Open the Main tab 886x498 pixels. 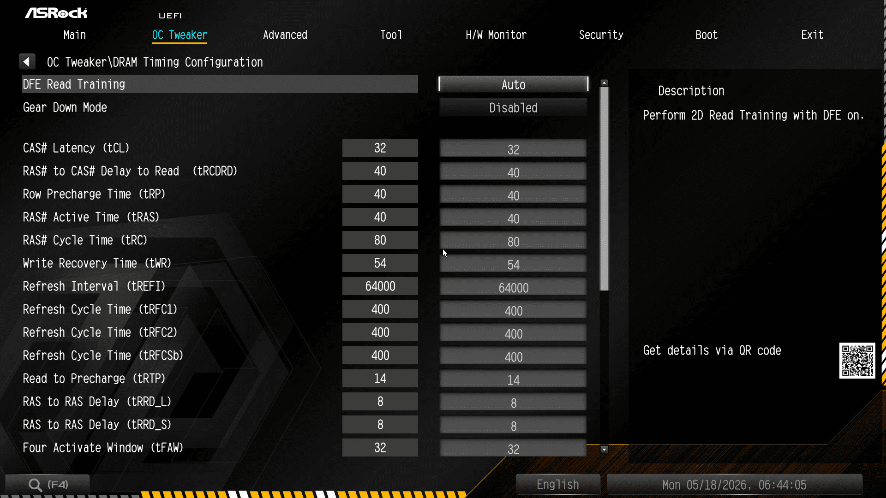75,35
